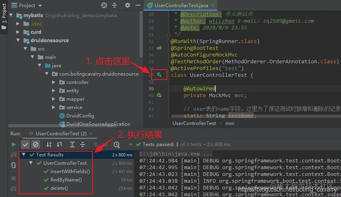Click C:\jdk\bin\java.exe console line

(x=176, y=154)
